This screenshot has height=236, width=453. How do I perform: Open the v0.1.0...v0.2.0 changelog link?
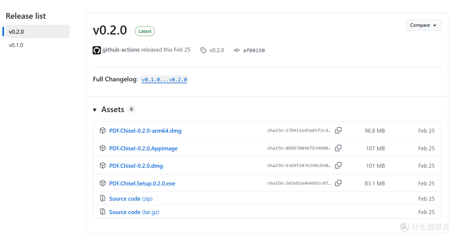tap(164, 80)
